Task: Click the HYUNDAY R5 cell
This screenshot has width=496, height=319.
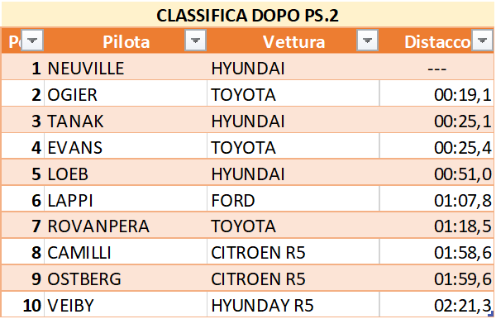Action: click(293, 304)
